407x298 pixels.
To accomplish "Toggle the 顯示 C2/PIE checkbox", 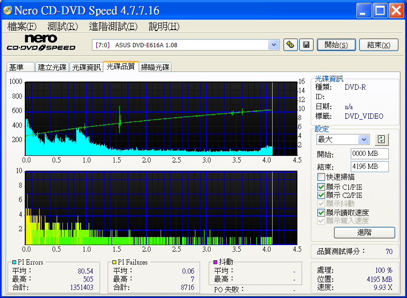I will [x=321, y=195].
